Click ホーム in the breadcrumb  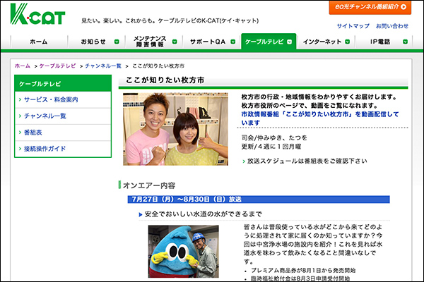22,66
